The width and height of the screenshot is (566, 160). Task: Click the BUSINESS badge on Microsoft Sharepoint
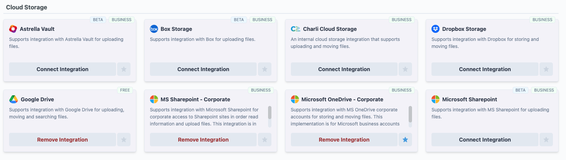[x=544, y=90]
